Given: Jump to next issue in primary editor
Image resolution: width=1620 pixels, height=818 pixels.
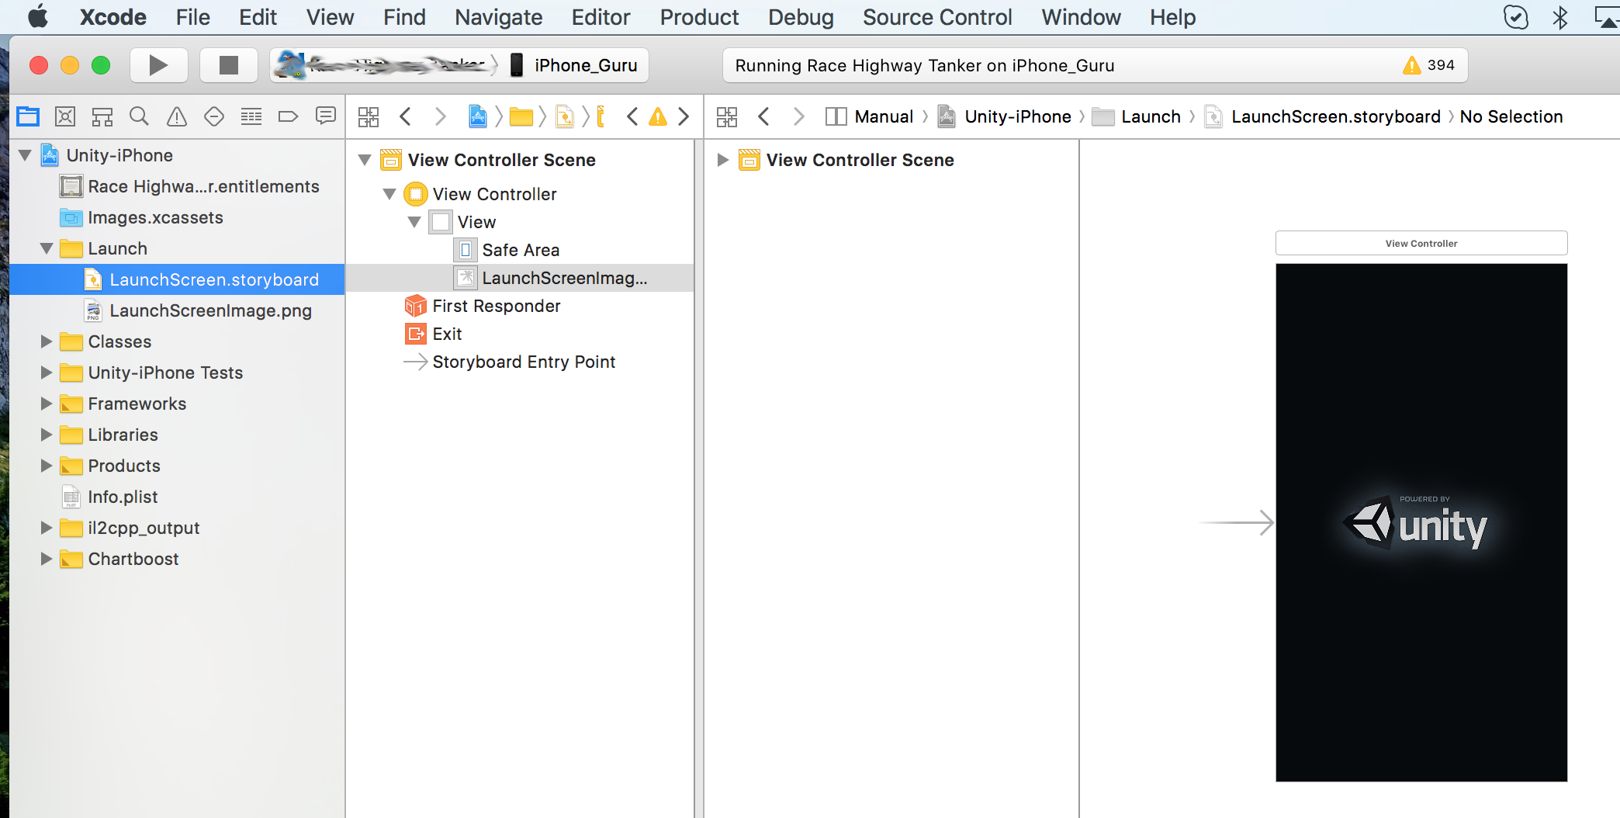Looking at the screenshot, I should pos(684,116).
